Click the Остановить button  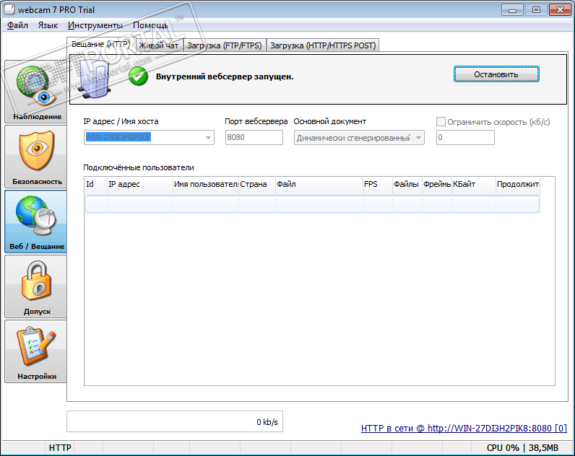pos(496,74)
